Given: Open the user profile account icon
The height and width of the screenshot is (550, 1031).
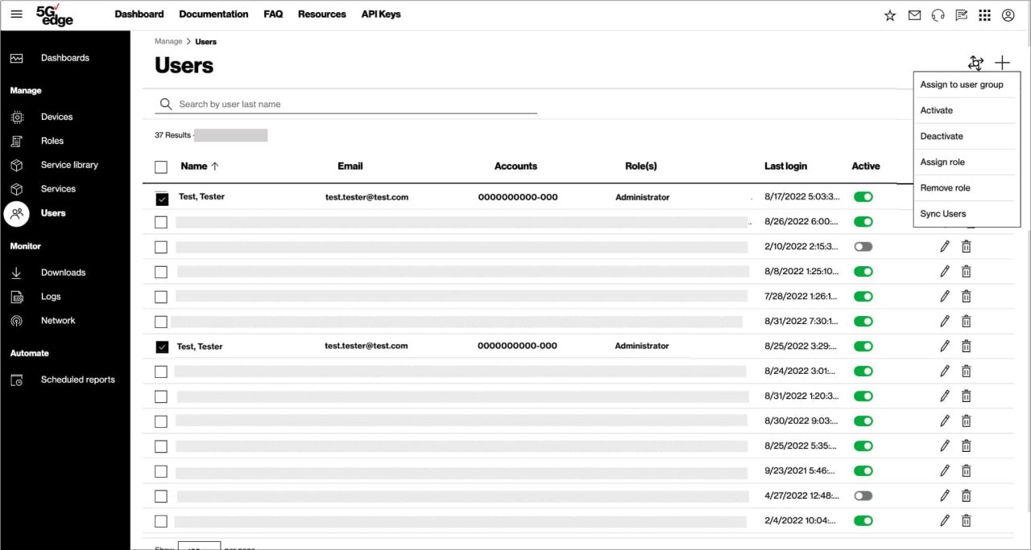Looking at the screenshot, I should (1008, 15).
